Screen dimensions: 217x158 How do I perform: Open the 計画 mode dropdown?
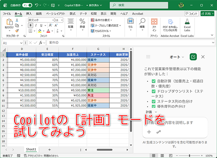coord(151,112)
